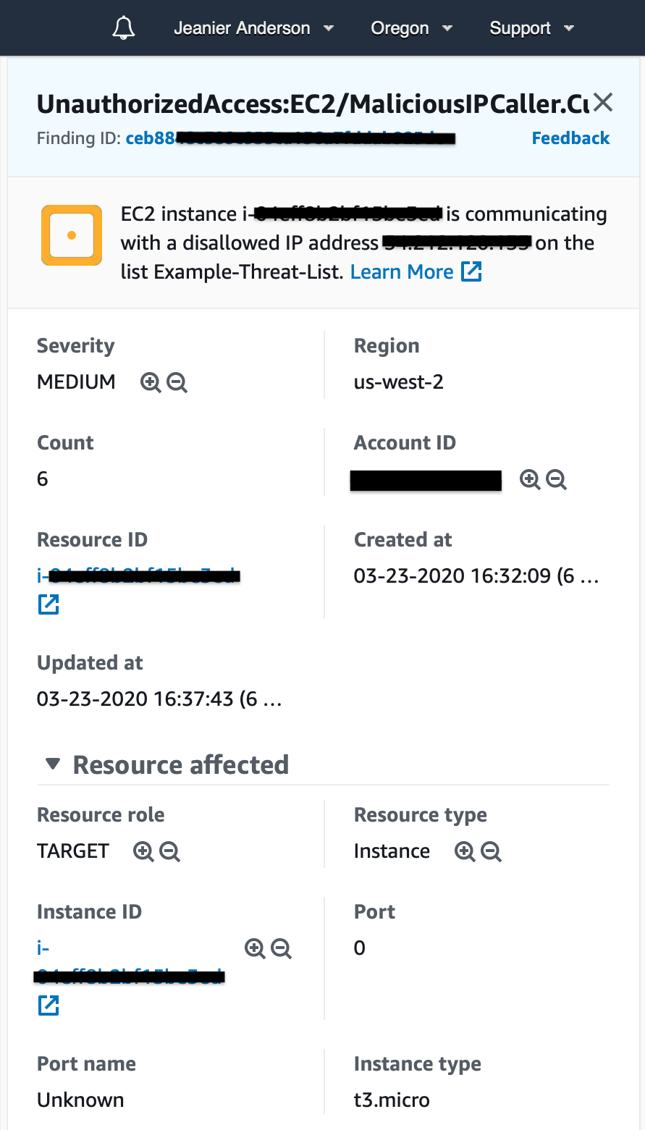This screenshot has width=645, height=1130.
Task: Expand the Support dropdown
Action: tap(531, 28)
